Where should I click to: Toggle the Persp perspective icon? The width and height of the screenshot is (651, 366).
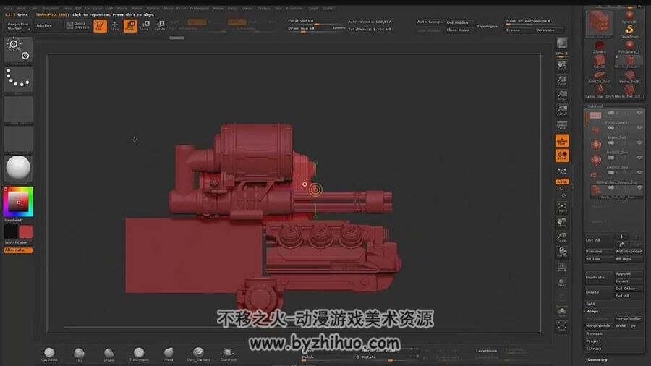tap(562, 125)
